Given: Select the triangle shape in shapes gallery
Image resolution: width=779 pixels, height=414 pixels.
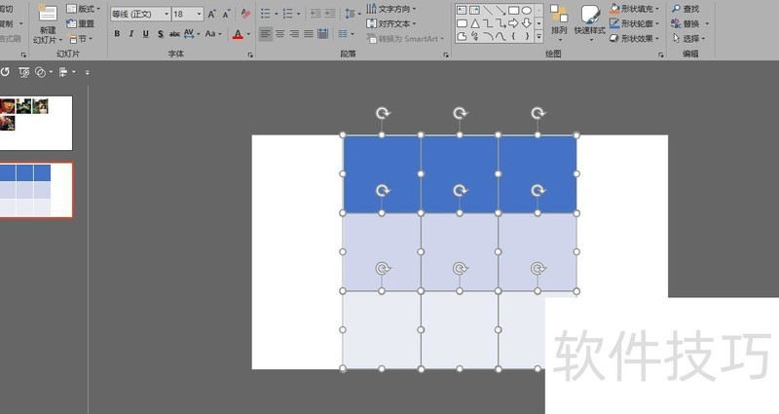Looking at the screenshot, I should pyautogui.click(x=475, y=22).
